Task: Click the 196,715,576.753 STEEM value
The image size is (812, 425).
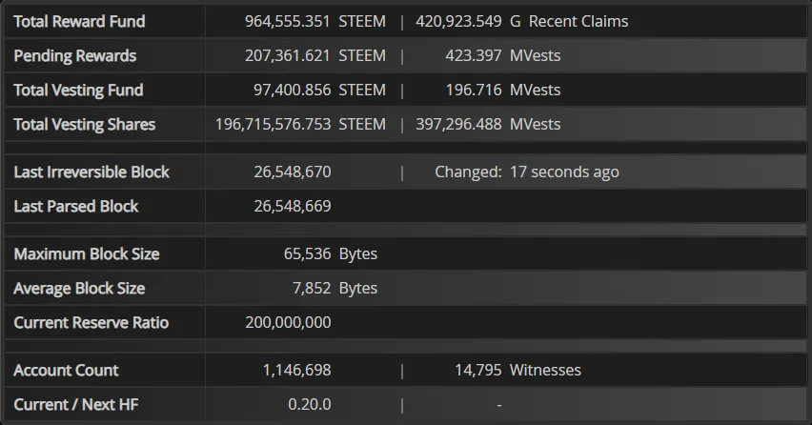Action: [300, 124]
